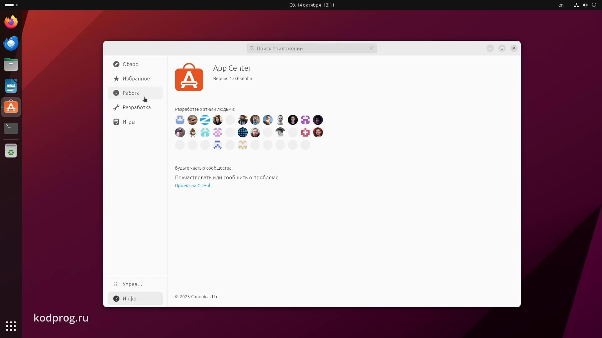Open the Разработка category
Screen dimensions: 602x338
[x=135, y=107]
